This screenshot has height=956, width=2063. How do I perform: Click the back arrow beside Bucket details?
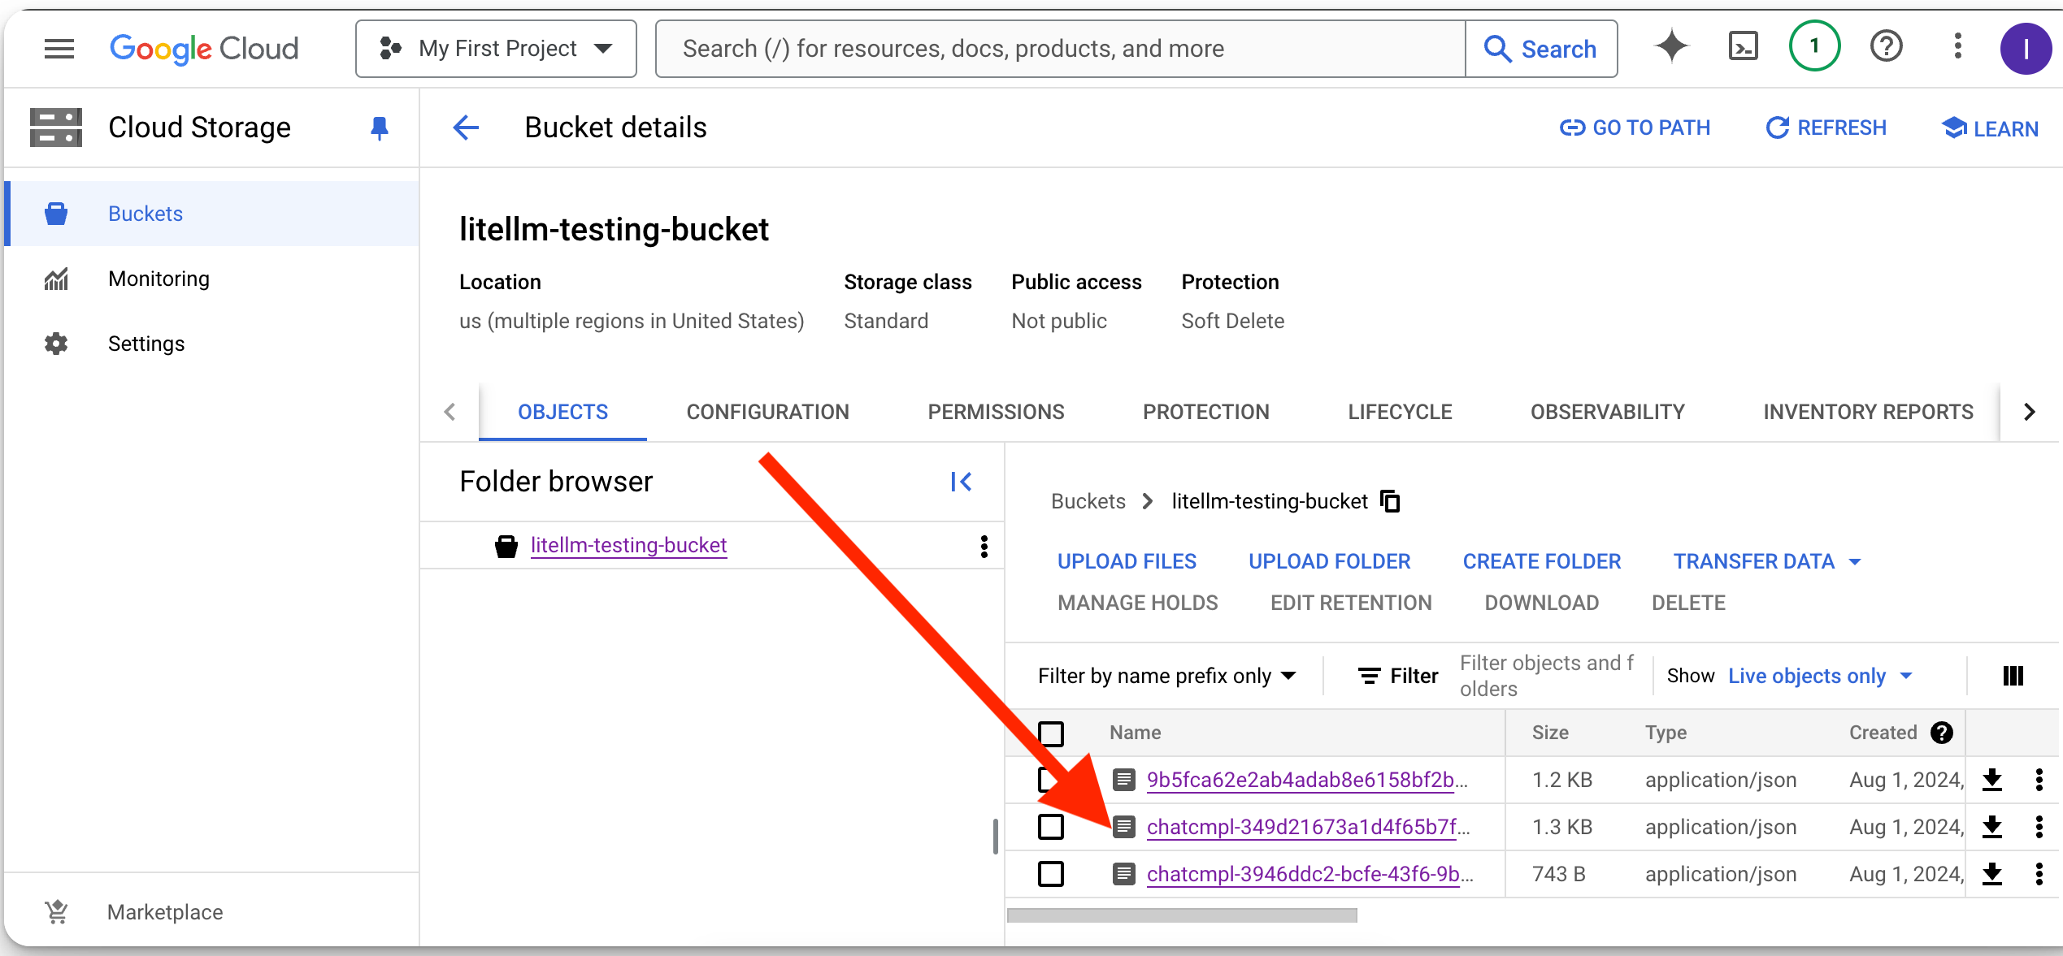point(466,128)
